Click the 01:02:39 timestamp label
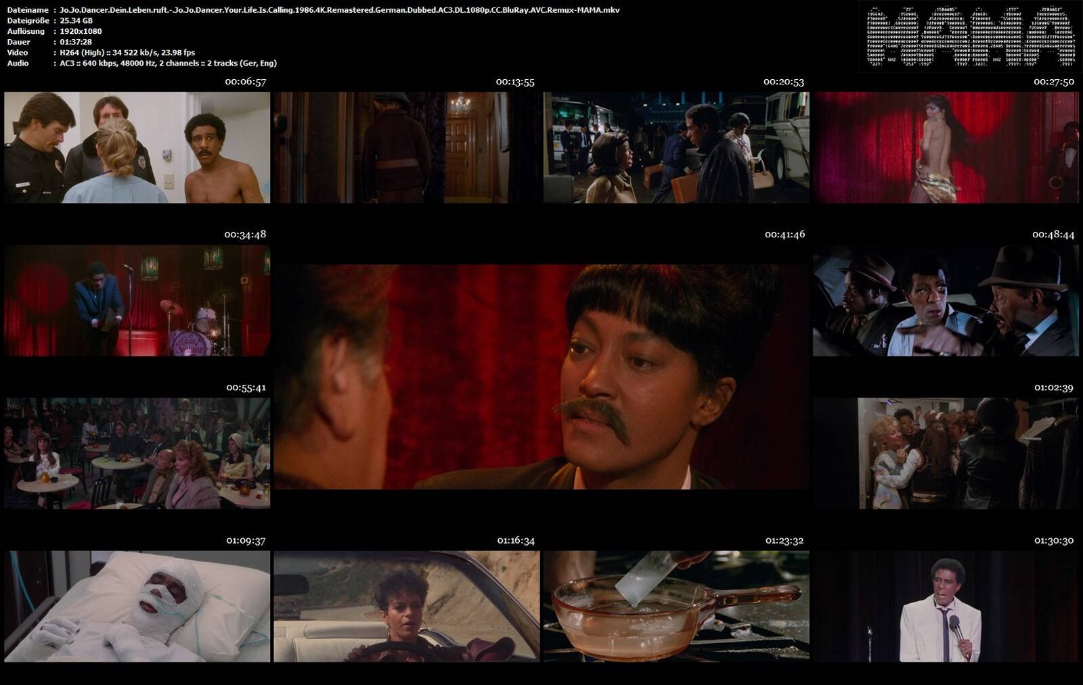1083x685 pixels. (1054, 388)
